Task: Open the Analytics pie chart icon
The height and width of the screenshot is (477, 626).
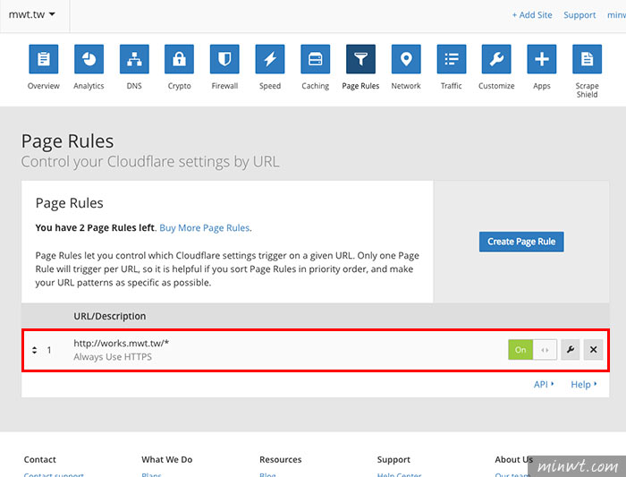Action: click(x=89, y=59)
